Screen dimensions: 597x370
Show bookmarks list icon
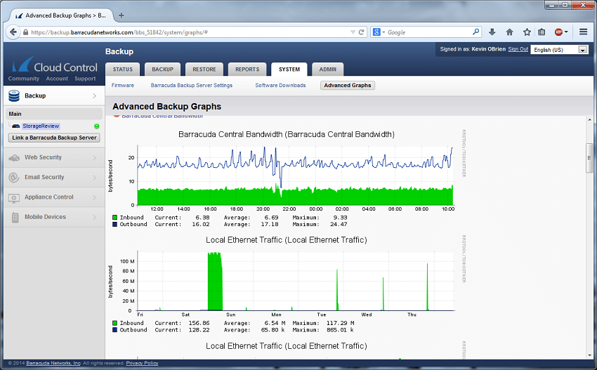[542, 32]
